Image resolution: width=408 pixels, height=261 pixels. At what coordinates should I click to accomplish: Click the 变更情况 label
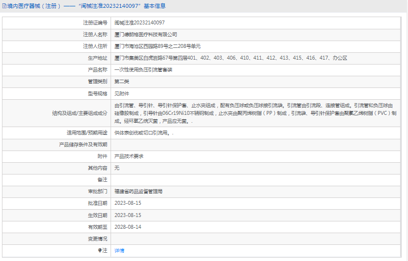(x=97, y=239)
